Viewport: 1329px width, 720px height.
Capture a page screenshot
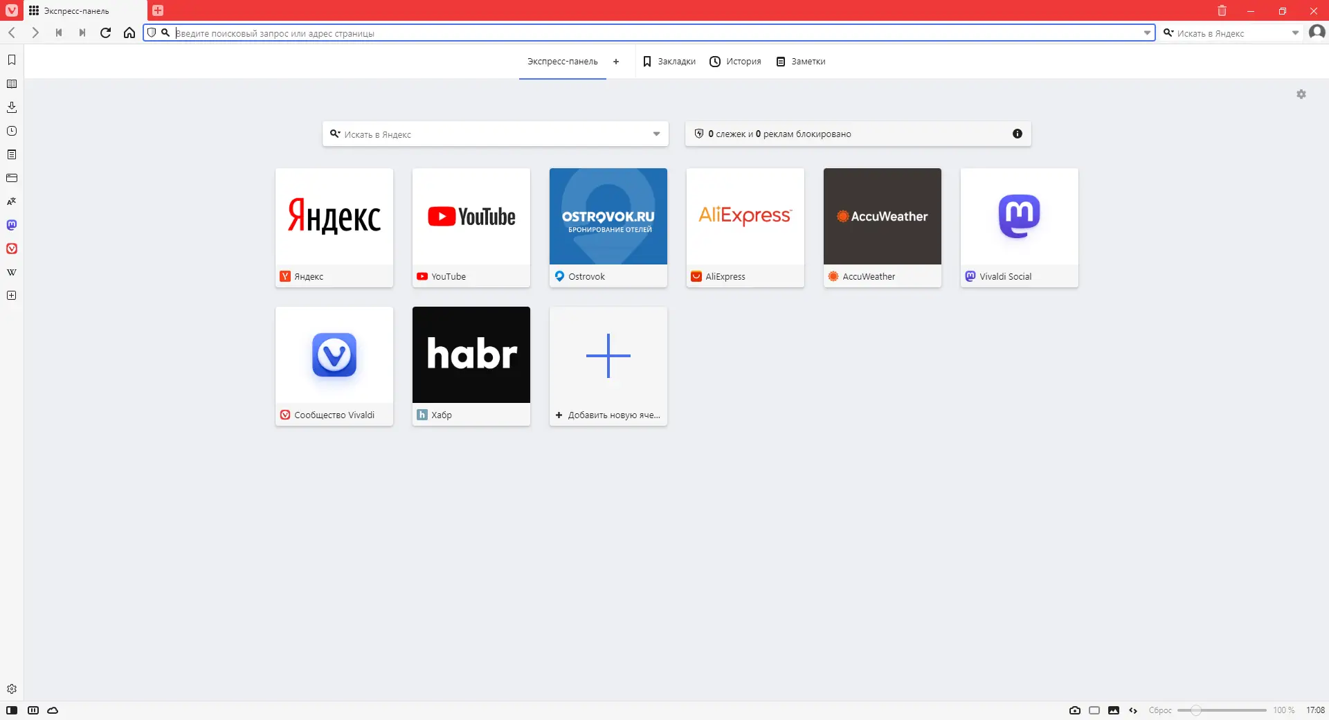[x=1075, y=710]
